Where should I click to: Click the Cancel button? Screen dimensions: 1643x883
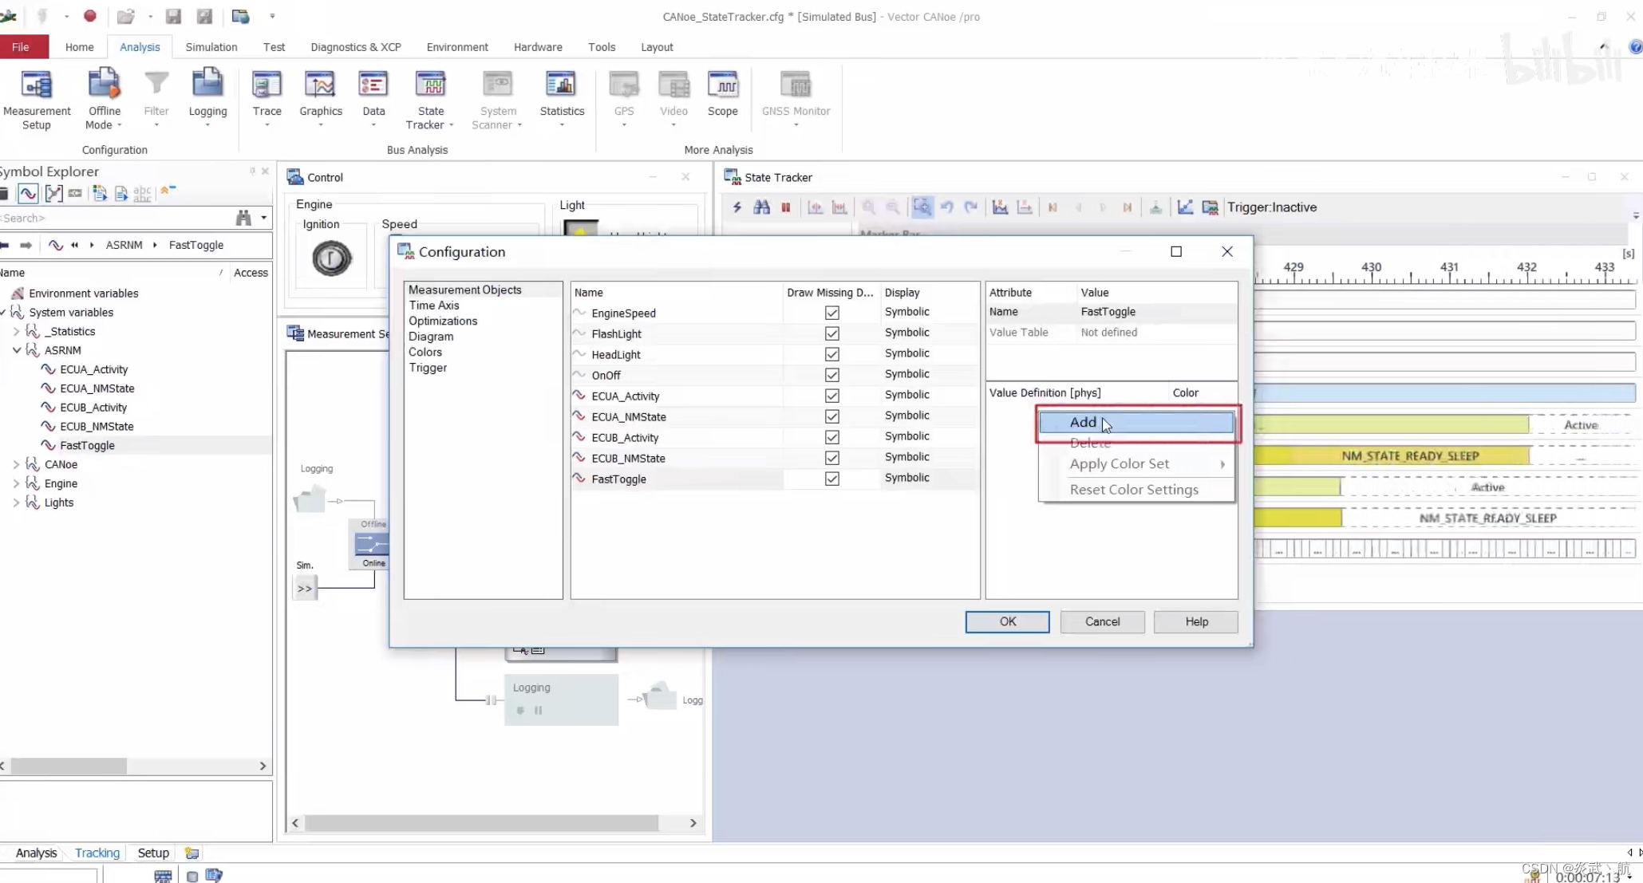point(1101,621)
